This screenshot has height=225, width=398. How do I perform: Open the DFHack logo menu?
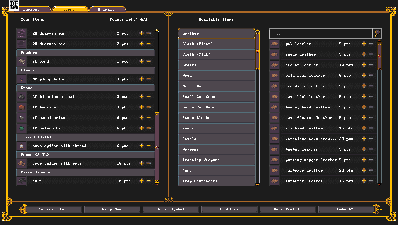pyautogui.click(x=14, y=5)
